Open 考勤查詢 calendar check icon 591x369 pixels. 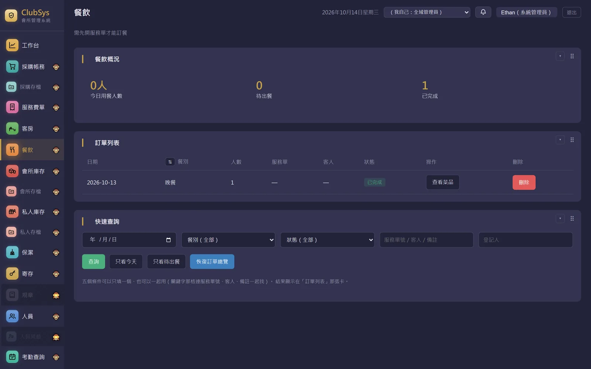pyautogui.click(x=12, y=357)
